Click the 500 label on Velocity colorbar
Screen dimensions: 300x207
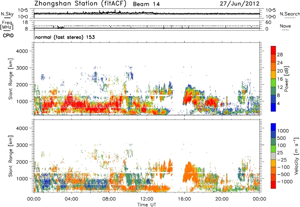(282, 138)
